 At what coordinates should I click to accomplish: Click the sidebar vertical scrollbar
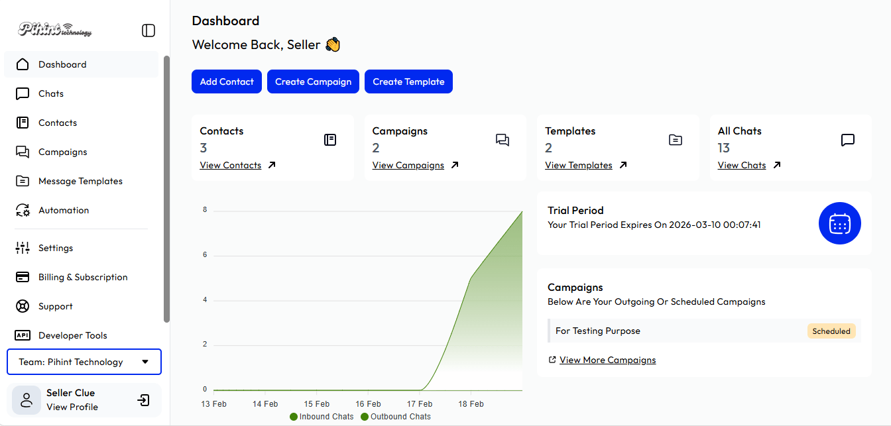tap(167, 189)
